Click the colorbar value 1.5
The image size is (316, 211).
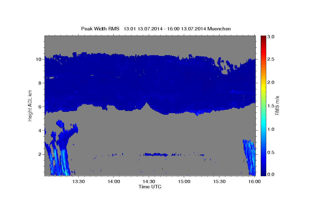[x=271, y=106]
